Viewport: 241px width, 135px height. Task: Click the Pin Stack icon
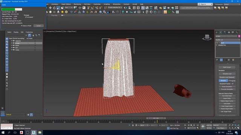pos(217,60)
